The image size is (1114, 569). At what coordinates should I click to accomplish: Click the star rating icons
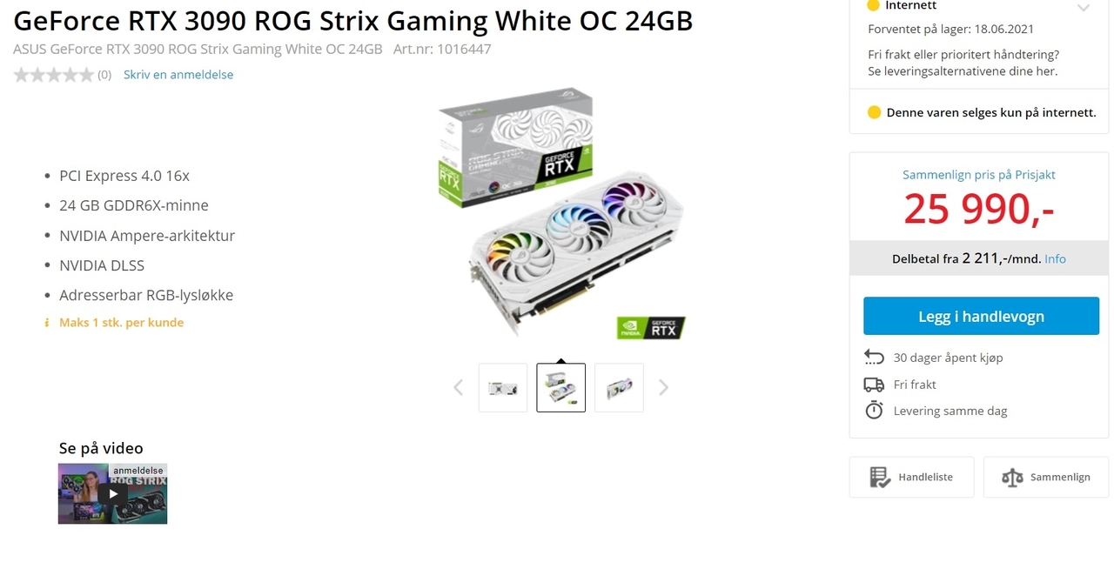point(53,75)
